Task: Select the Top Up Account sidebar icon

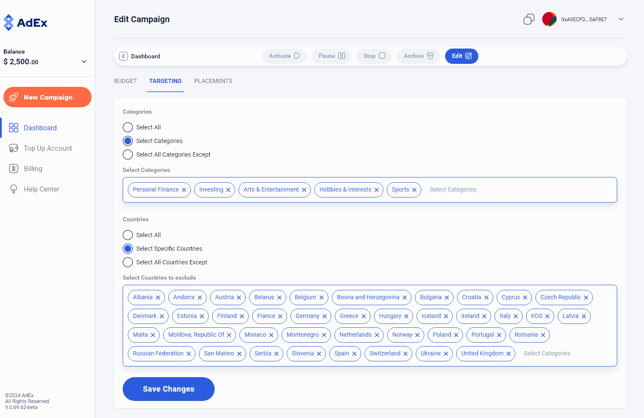Action: [13, 148]
